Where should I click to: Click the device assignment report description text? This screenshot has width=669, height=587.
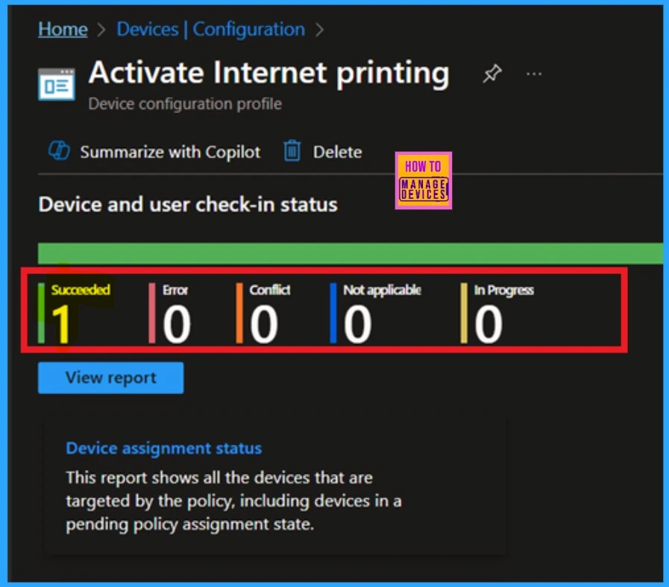point(233,501)
